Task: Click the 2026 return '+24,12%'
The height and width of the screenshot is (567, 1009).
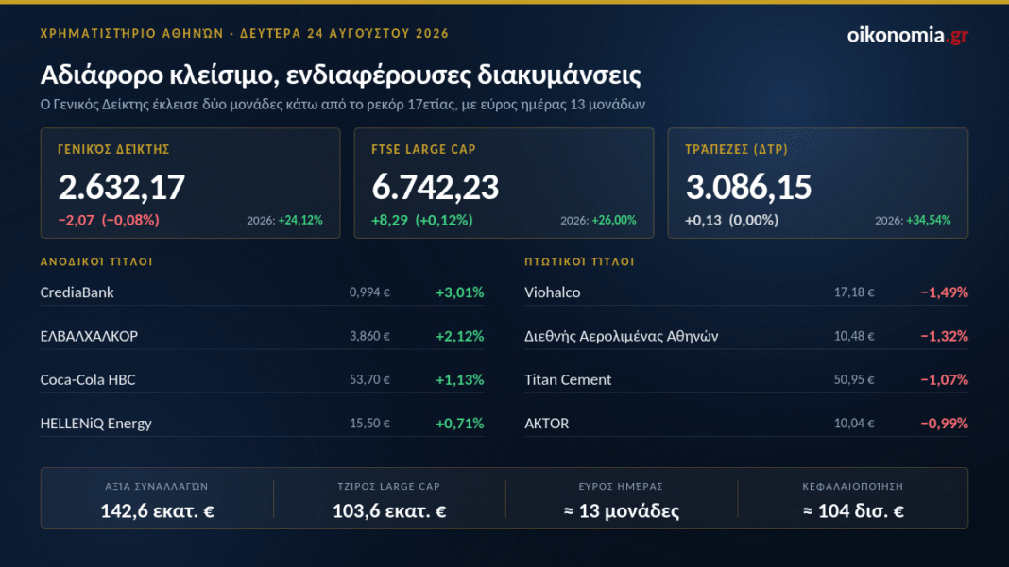Action: 300,221
